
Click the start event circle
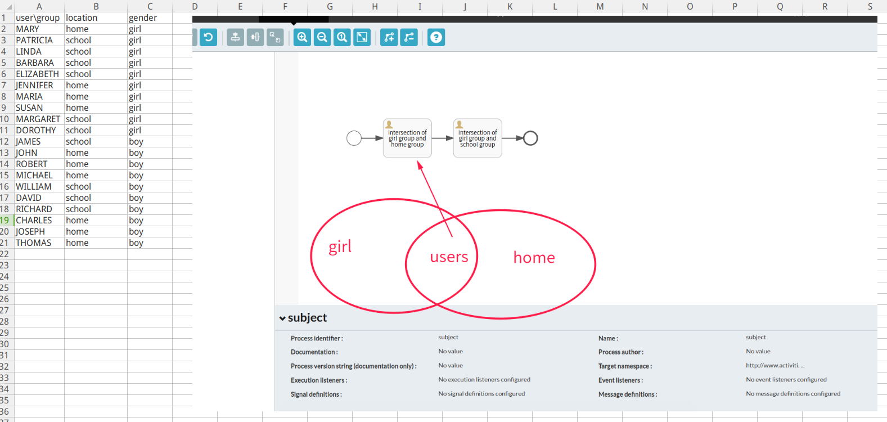pos(354,138)
